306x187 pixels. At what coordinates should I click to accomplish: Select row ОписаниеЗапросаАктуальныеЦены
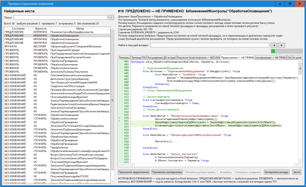click(57, 75)
